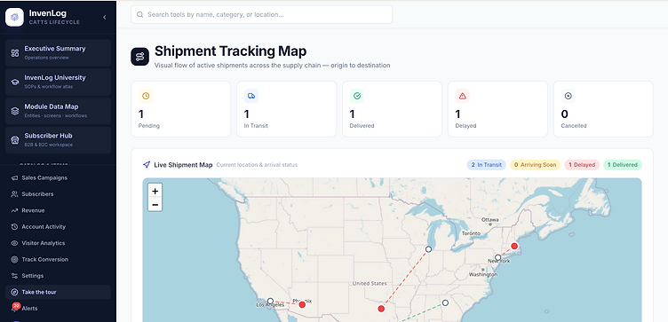Image resolution: width=668 pixels, height=322 pixels.
Task: Click the Subscriber Hub building icon
Action: (x=15, y=140)
